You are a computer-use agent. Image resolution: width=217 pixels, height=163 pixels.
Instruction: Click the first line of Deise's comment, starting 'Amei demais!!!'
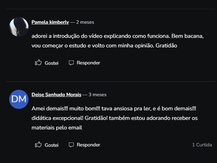click(x=114, y=109)
